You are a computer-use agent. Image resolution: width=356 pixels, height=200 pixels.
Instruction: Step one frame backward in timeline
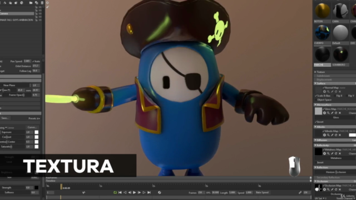tap(130, 193)
